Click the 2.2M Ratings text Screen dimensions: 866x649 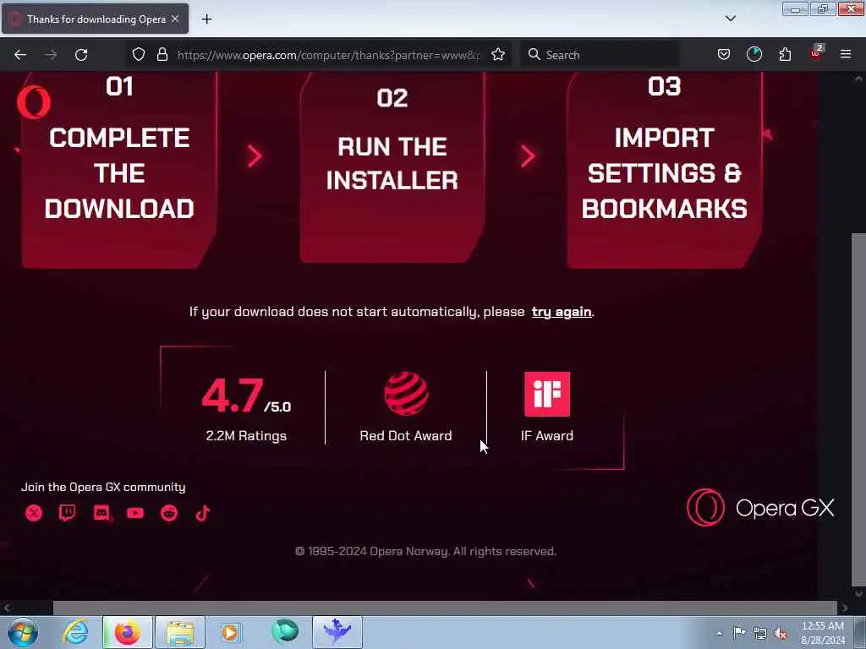coord(246,435)
